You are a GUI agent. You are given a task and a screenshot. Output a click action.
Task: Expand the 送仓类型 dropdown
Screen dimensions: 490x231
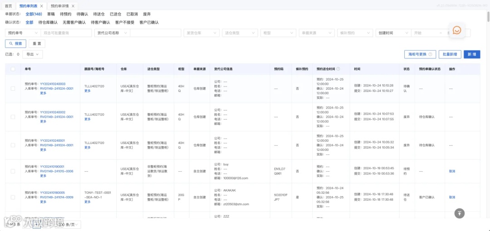tap(240, 33)
